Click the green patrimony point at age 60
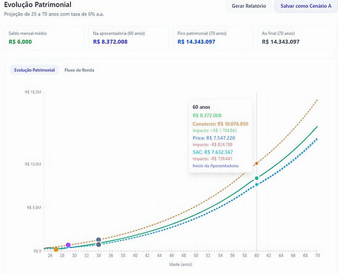 pyautogui.click(x=257, y=178)
